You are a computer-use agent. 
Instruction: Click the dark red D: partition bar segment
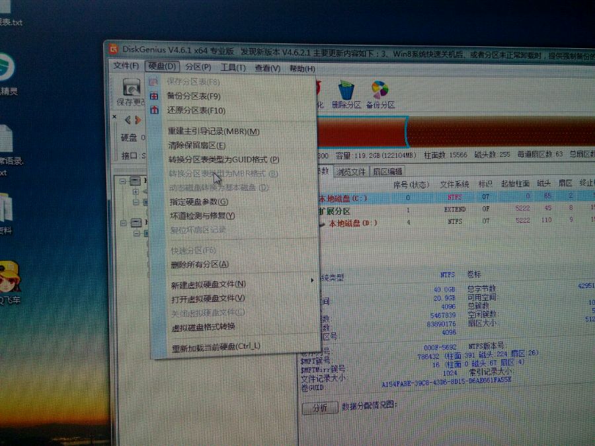pos(502,131)
